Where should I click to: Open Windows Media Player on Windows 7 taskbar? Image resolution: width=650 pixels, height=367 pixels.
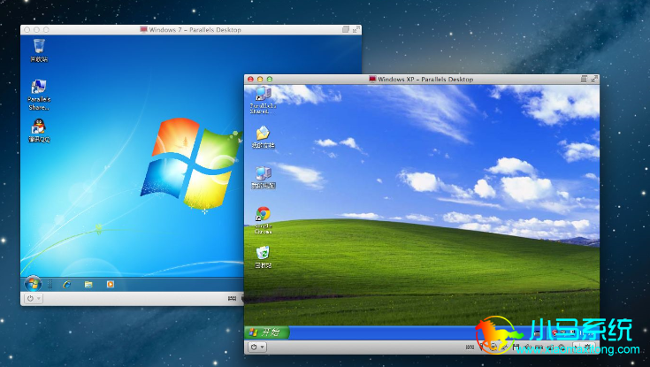point(111,285)
